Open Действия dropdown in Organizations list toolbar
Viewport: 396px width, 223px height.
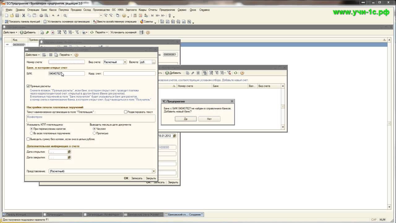pos(10,32)
